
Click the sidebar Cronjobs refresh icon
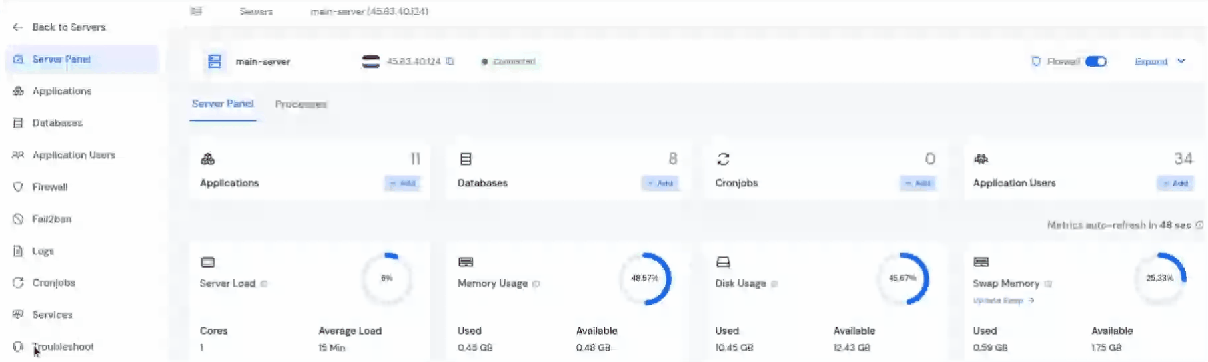click(18, 283)
